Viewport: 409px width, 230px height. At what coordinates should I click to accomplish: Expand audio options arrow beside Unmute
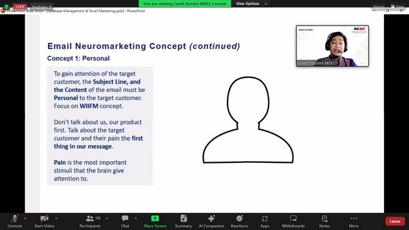(25, 218)
